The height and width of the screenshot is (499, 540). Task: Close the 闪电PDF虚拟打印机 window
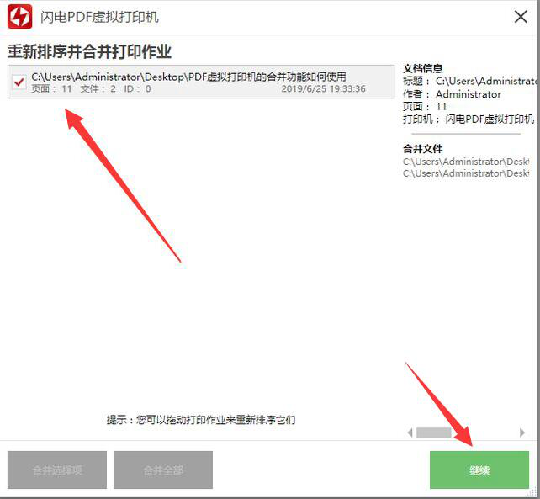click(521, 17)
